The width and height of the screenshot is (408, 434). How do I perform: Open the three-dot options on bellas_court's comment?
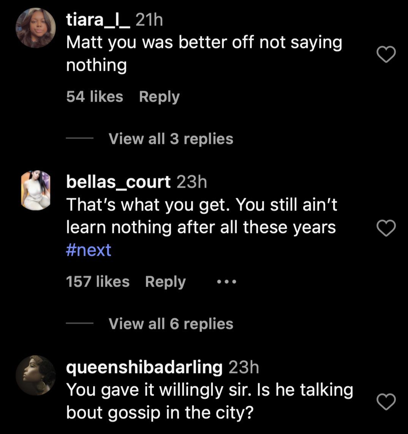(x=227, y=281)
